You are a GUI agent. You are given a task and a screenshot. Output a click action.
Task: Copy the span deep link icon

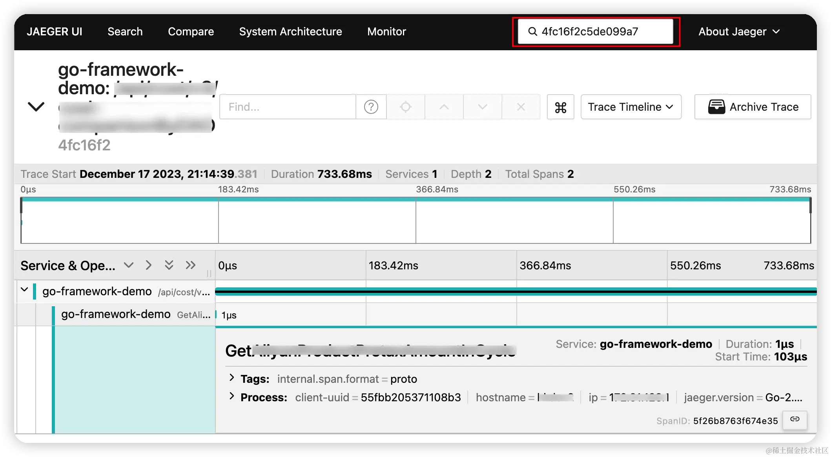pos(795,420)
